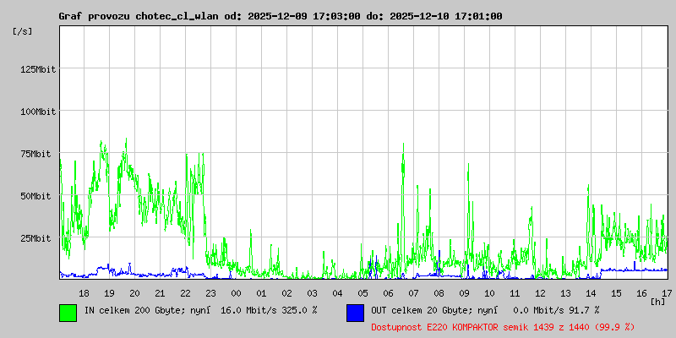This screenshot has height=338, width=676.
Task: Select the 12 hour marker on the x-axis
Action: pyautogui.click(x=540, y=293)
